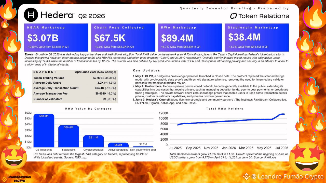Click the bold 'Thesis:' label
This screenshot has width=326, height=183.
tap(30, 55)
